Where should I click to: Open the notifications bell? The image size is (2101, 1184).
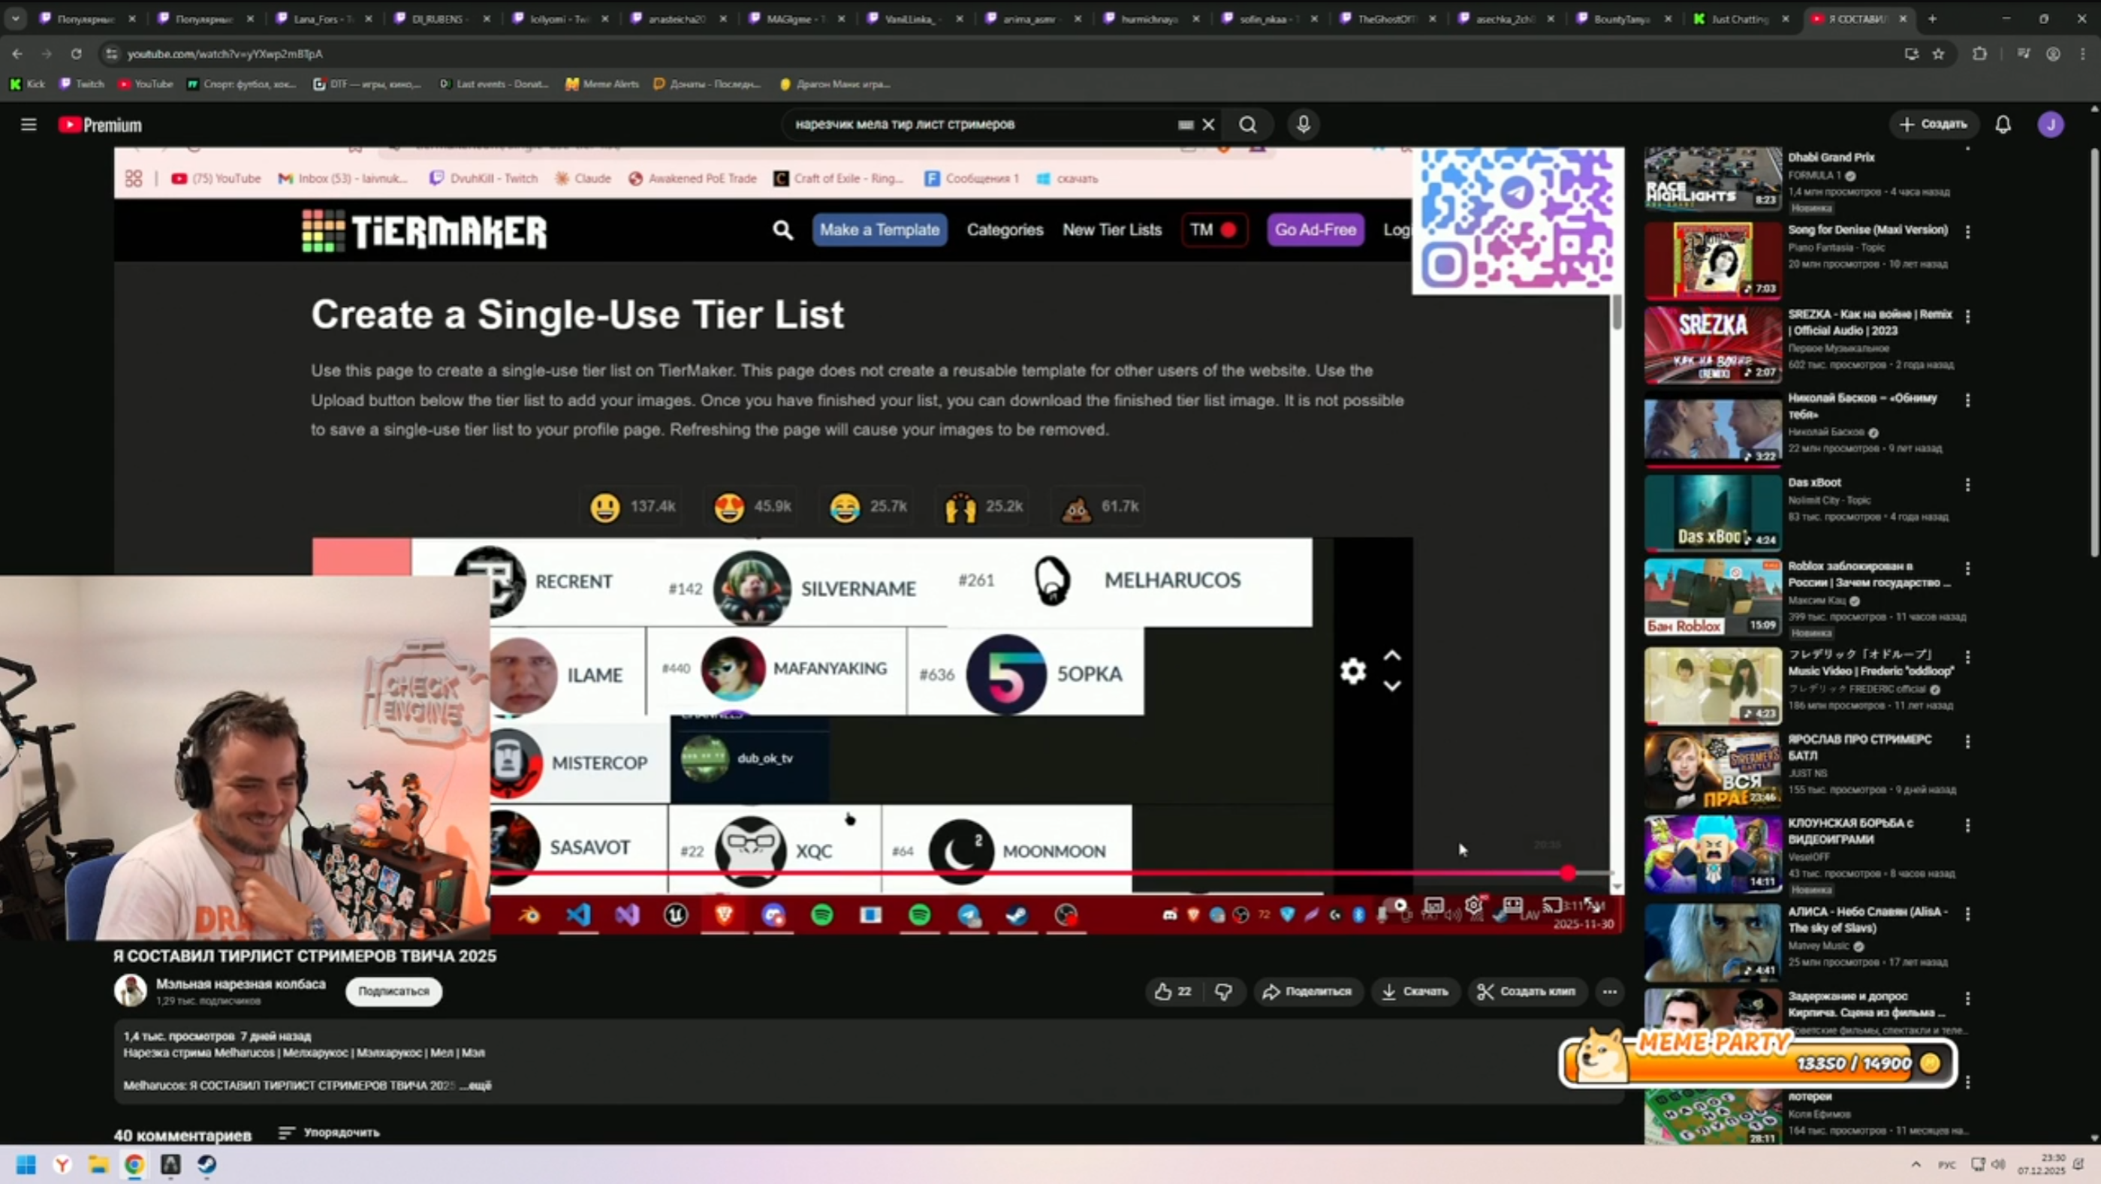coord(2003,125)
